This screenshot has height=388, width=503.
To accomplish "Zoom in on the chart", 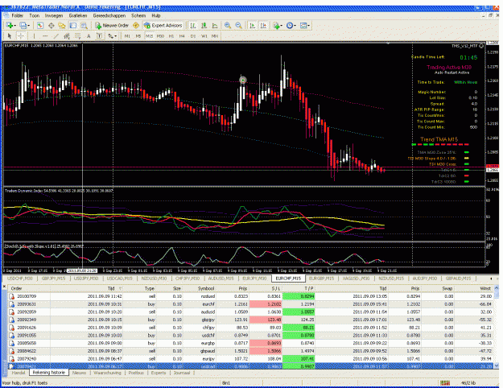I will click(x=228, y=25).
